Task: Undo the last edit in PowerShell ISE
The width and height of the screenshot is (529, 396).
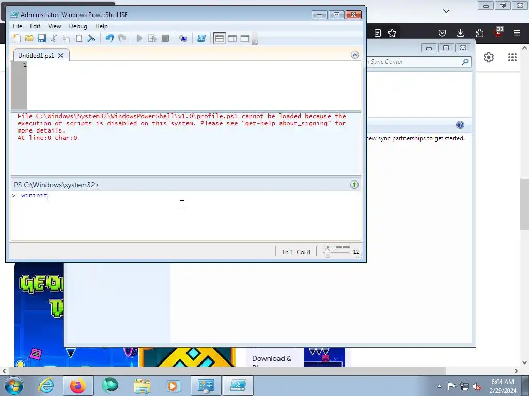Action: pyautogui.click(x=110, y=38)
